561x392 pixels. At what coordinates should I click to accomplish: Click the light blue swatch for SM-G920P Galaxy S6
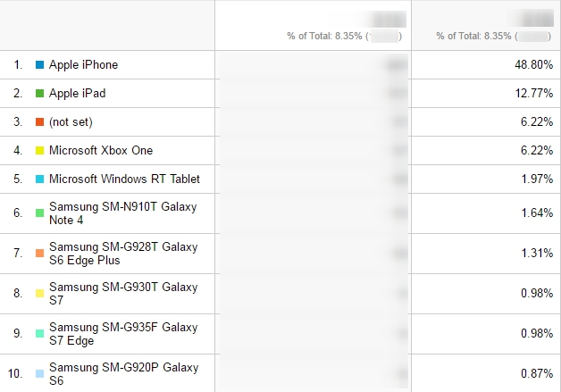click(x=39, y=374)
